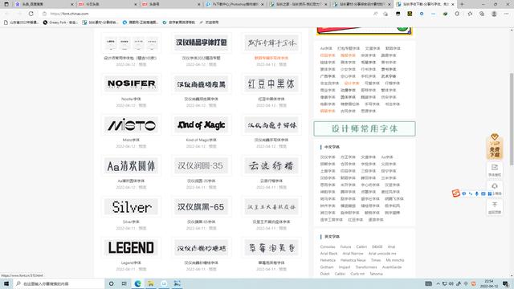The width and height of the screenshot is (514, 289).
Task: Switch to the first browser tab
Action: tap(43, 4)
